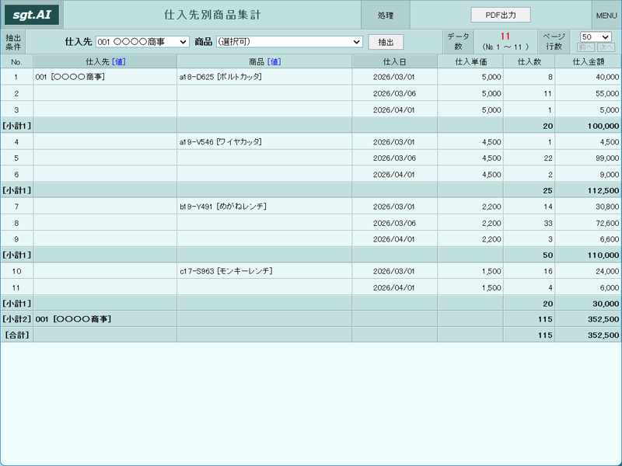Click the No. column header

point(16,62)
